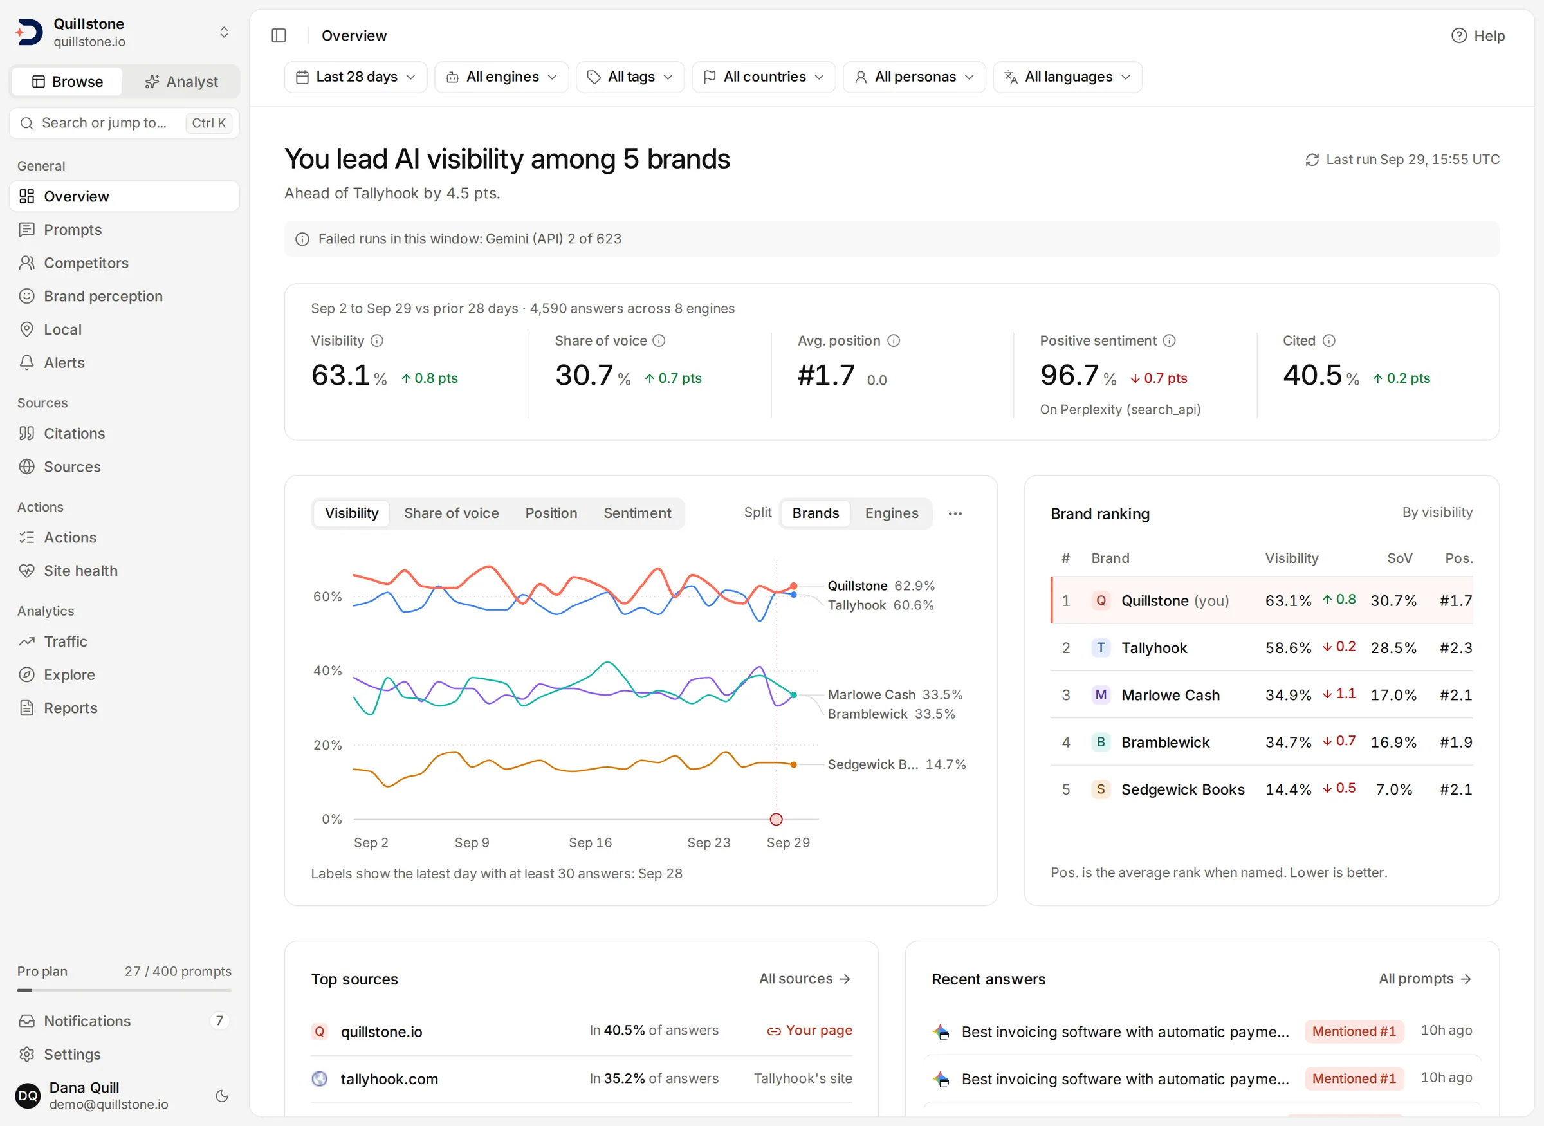Click the Search or jump to field
The image size is (1544, 1126).
click(x=124, y=124)
